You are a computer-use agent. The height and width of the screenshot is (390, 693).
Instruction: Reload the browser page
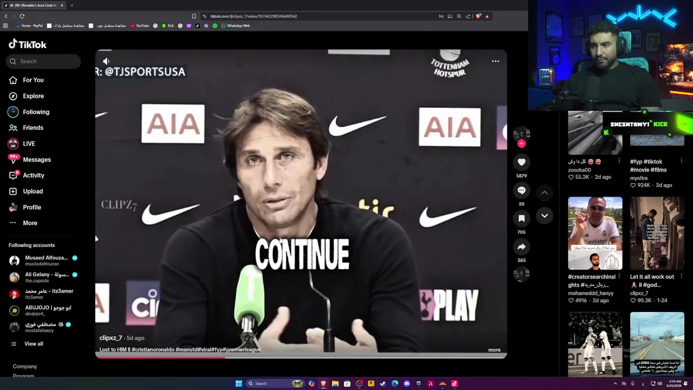pos(22,16)
